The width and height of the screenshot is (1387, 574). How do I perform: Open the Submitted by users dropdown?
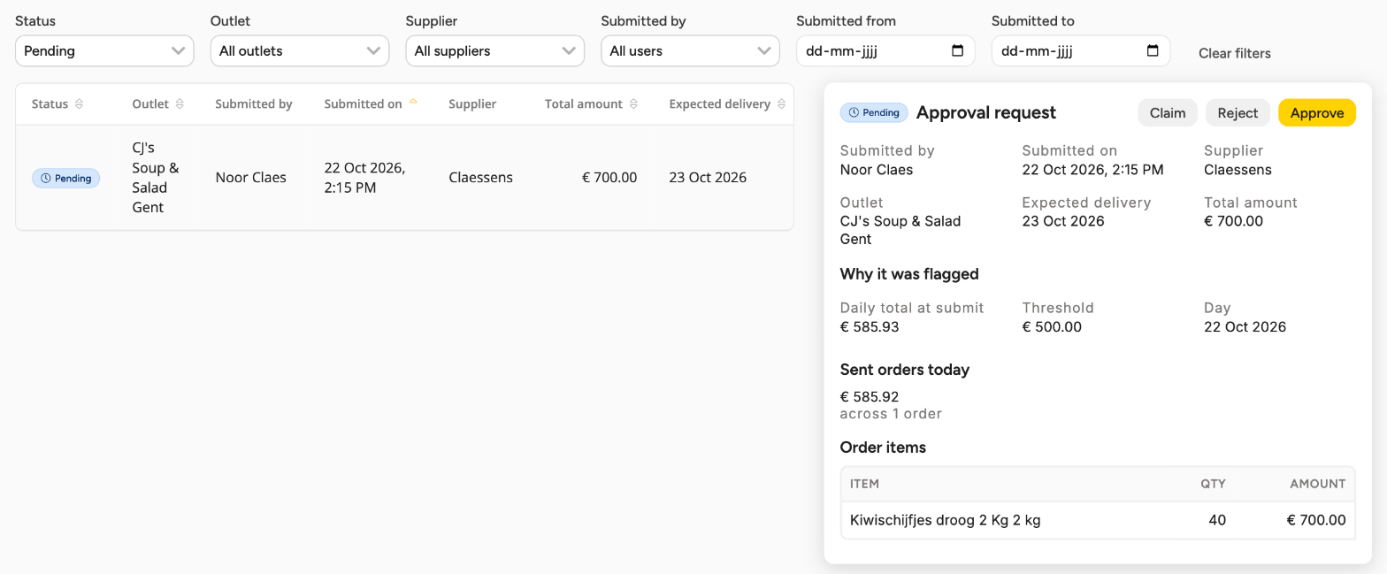click(690, 50)
